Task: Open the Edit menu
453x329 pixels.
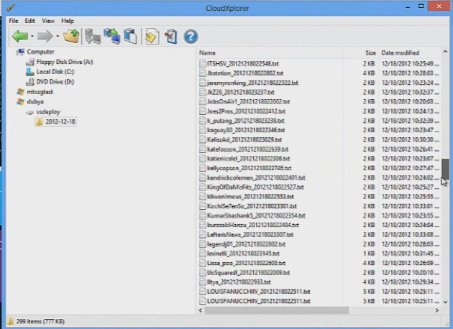Action: pos(29,21)
